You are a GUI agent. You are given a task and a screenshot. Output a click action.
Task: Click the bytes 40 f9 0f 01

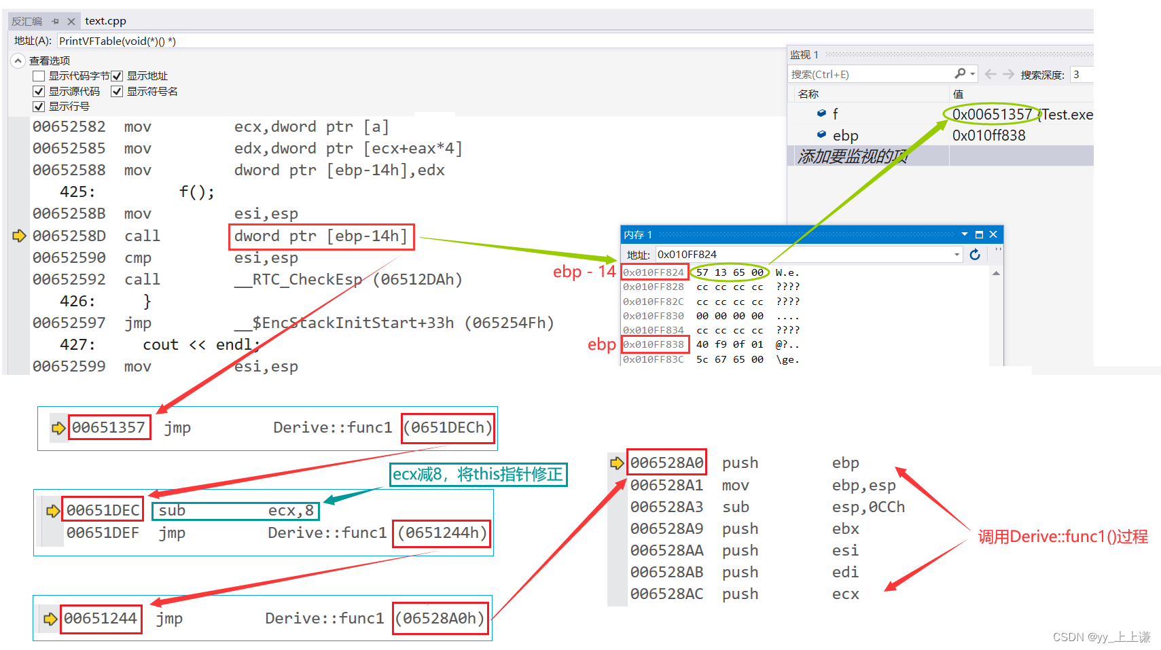[730, 344]
